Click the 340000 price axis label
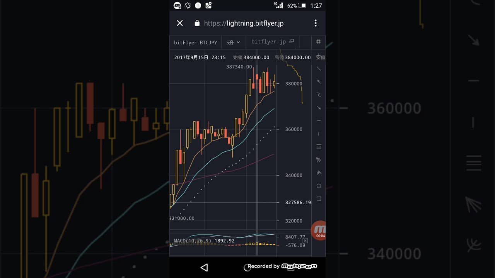This screenshot has height=278, width=495. 294,175
